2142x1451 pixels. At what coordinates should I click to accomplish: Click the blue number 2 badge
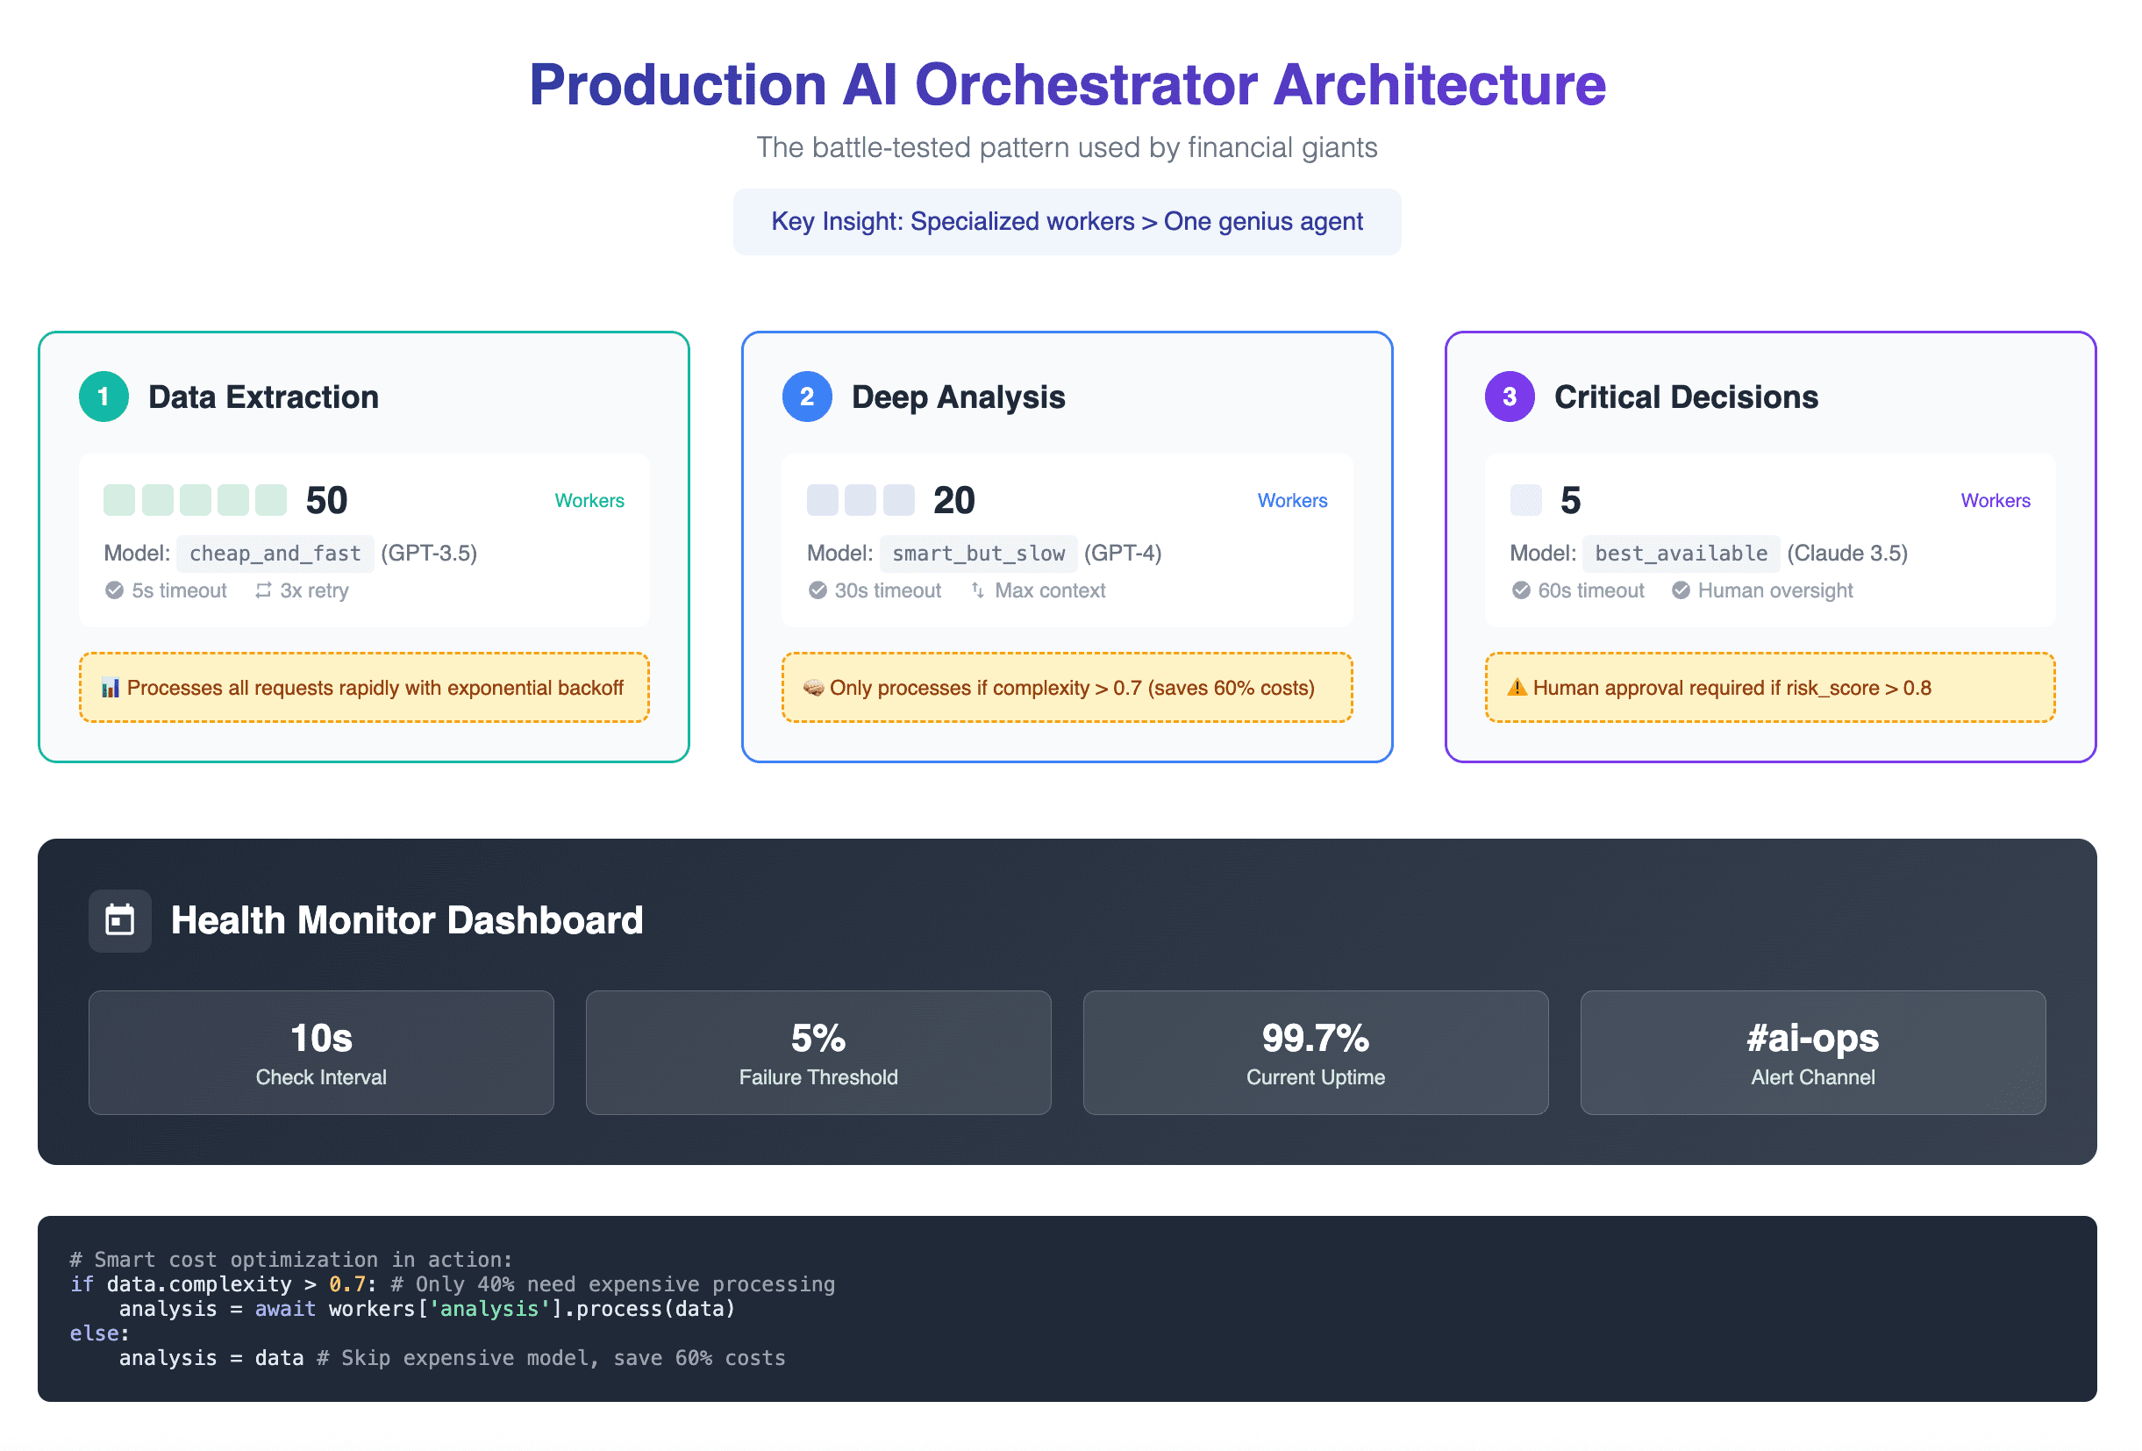807,397
